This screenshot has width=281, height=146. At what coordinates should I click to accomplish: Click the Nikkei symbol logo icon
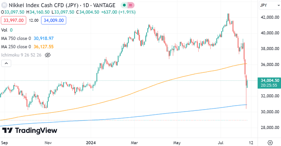click(x=4, y=5)
